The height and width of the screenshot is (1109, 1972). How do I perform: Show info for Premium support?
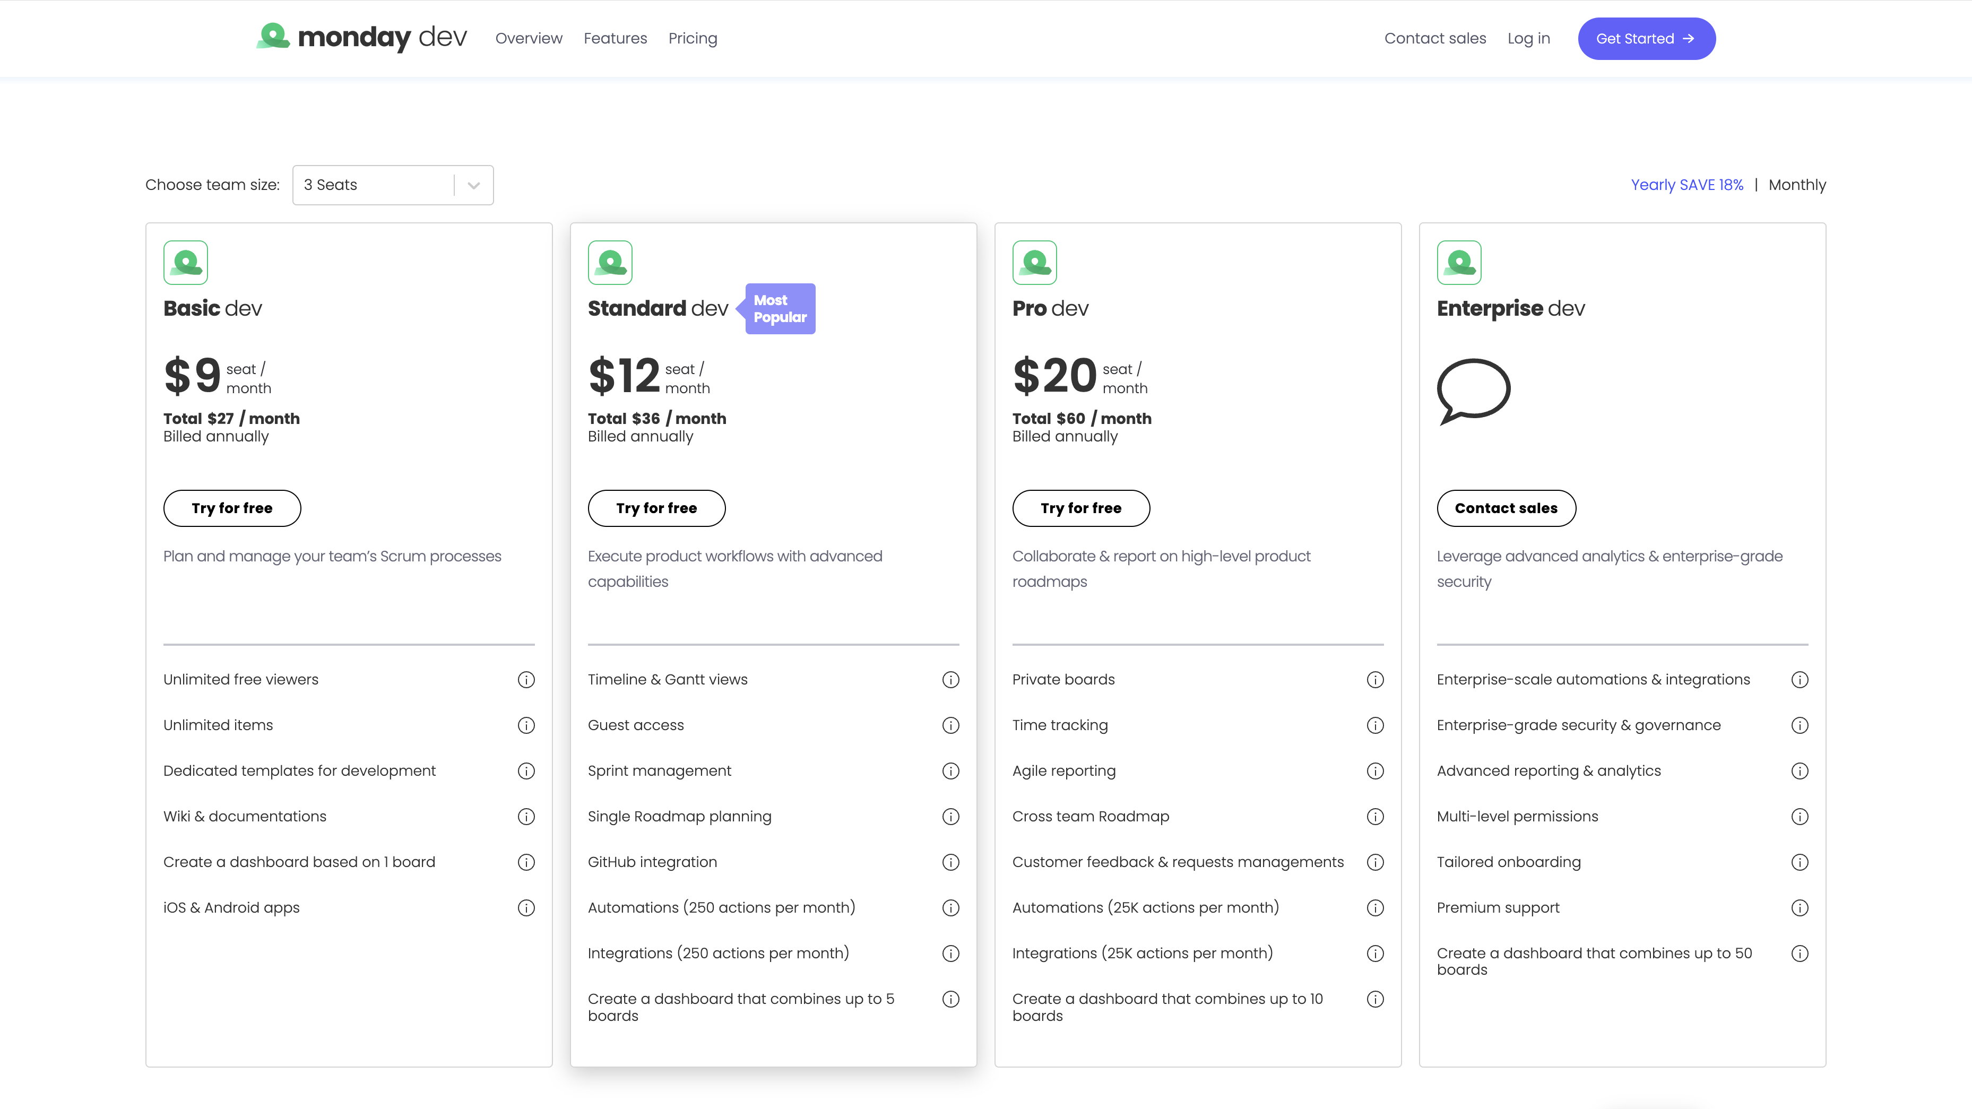click(1800, 908)
